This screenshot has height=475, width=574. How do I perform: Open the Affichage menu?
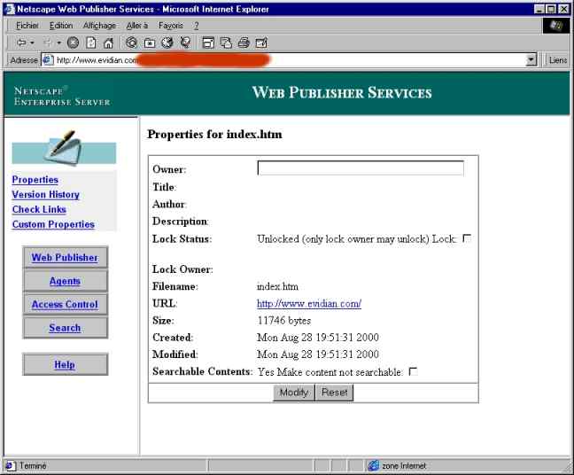point(99,26)
